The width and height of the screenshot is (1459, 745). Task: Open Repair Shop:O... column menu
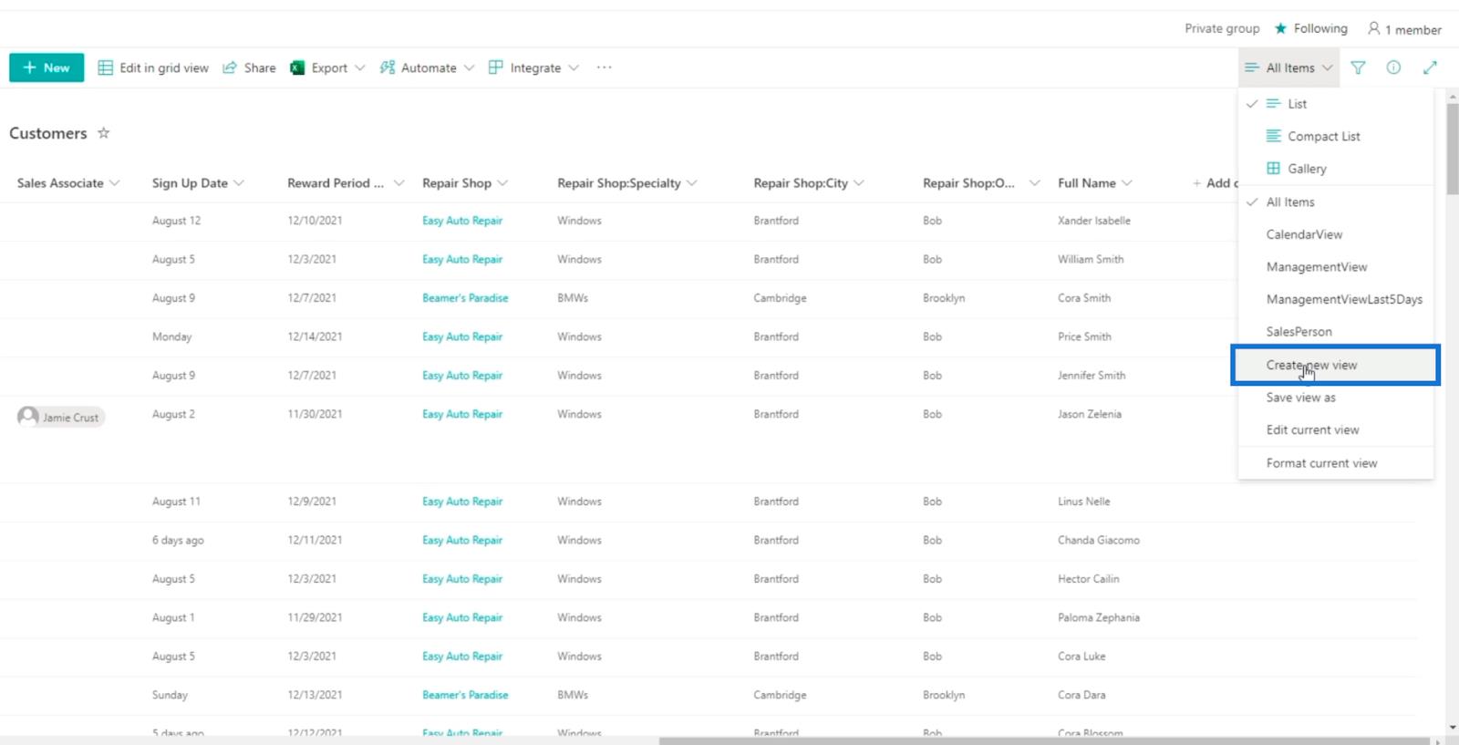[x=981, y=183]
